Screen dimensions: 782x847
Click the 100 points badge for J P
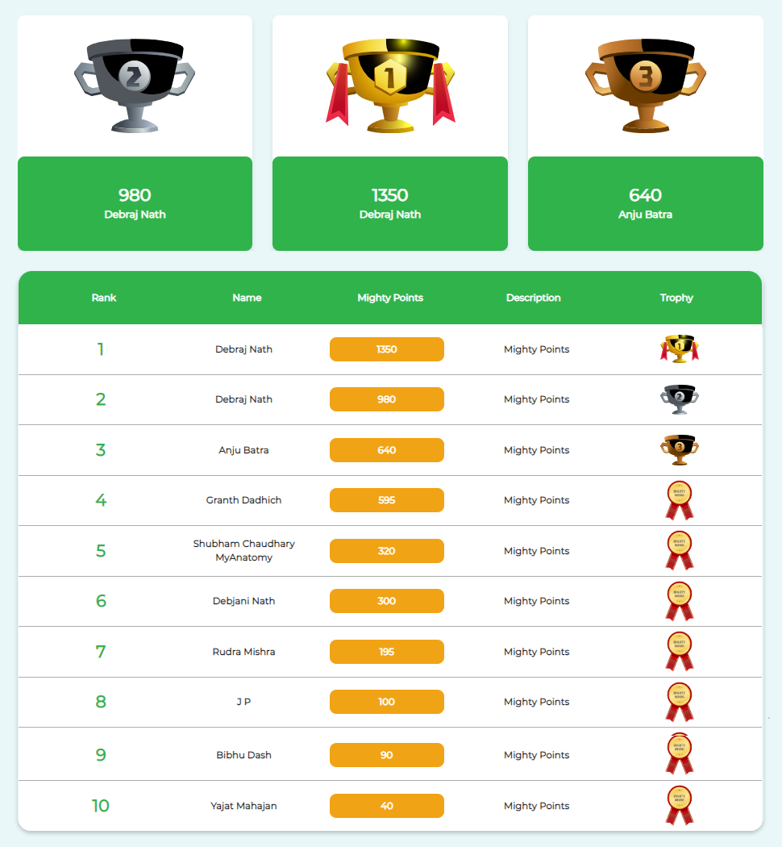[x=387, y=702]
